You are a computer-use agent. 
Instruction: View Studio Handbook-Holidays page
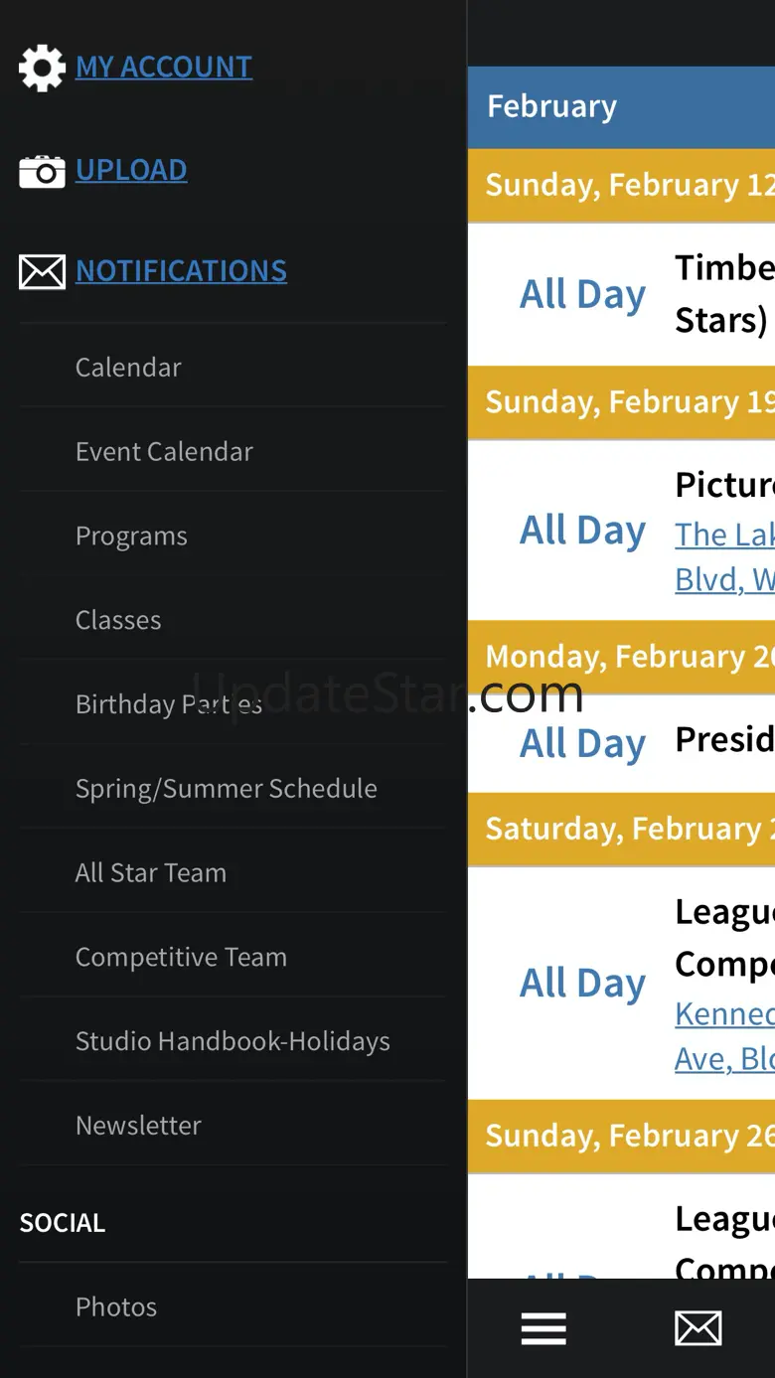232,1041
